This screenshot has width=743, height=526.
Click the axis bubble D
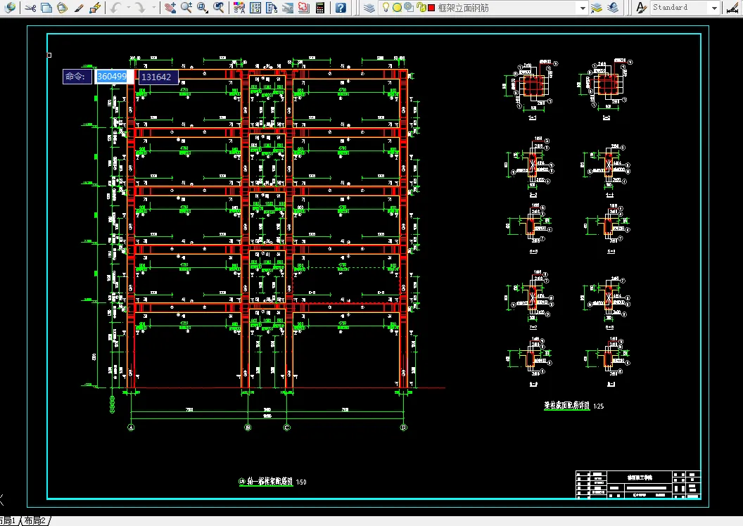[x=404, y=428]
